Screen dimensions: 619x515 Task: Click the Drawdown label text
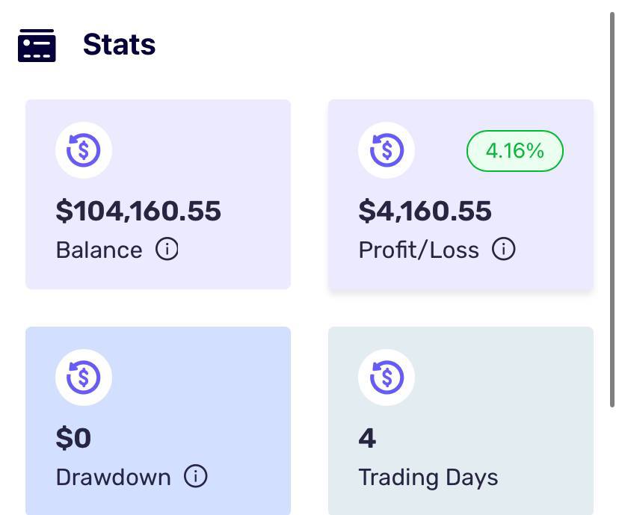click(x=113, y=477)
